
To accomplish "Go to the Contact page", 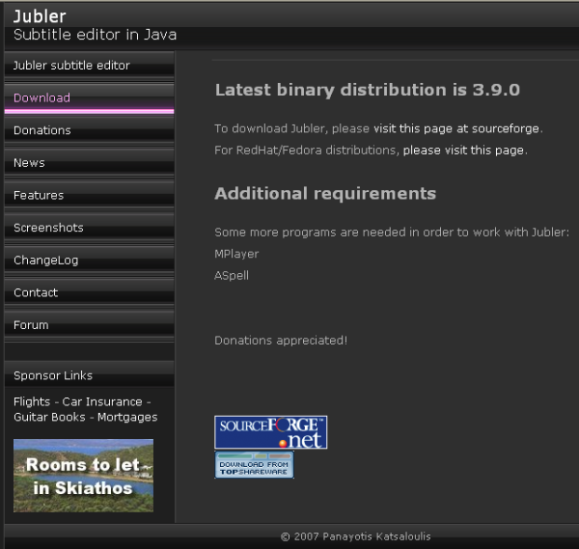I will coord(36,292).
